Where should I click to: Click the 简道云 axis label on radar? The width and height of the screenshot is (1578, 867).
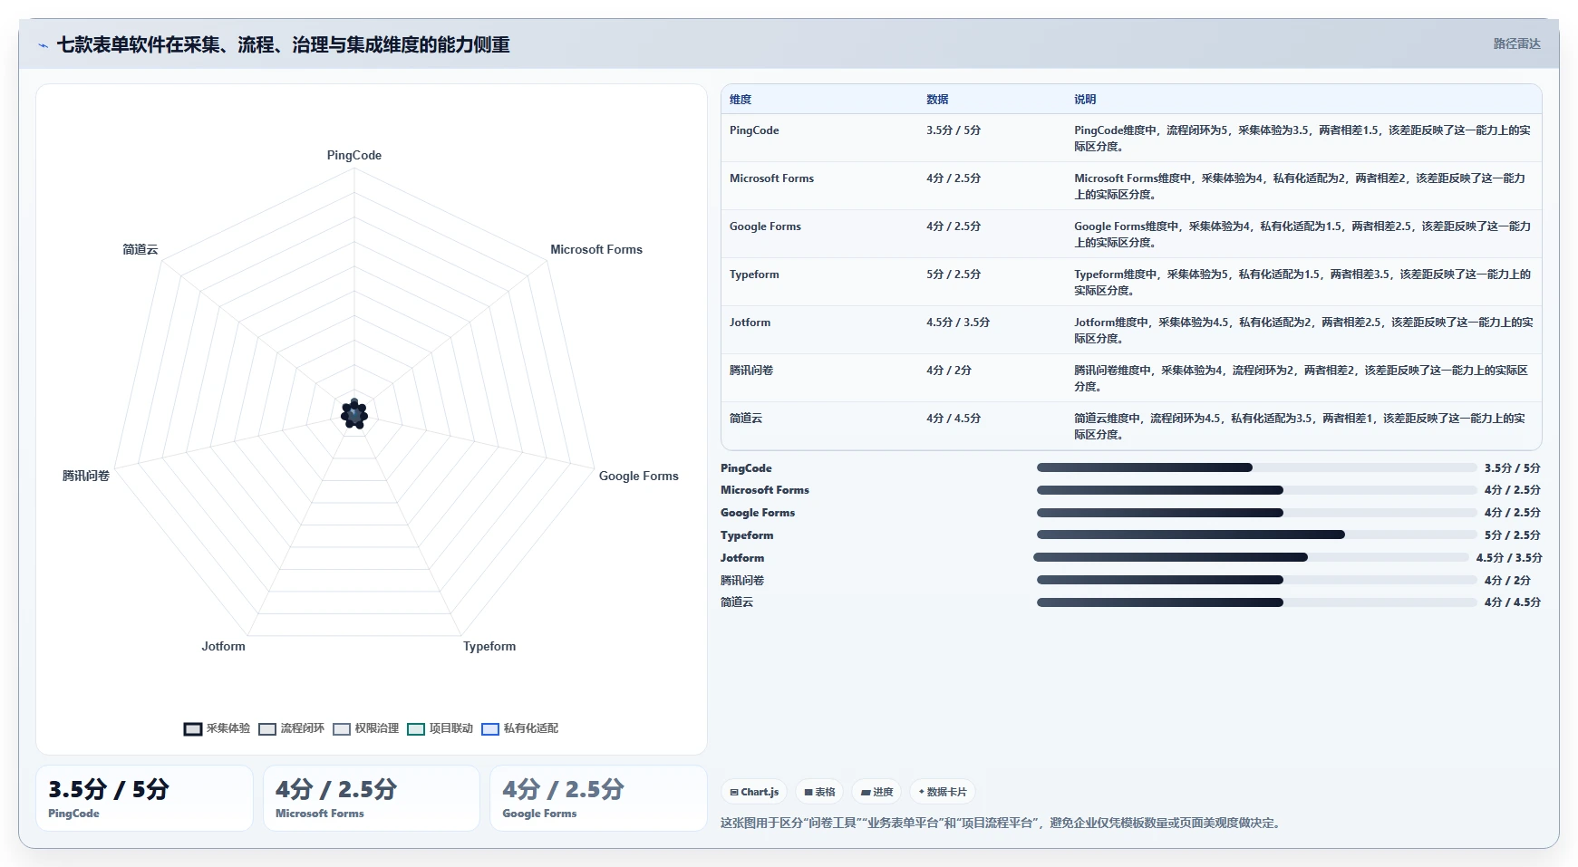tap(140, 249)
